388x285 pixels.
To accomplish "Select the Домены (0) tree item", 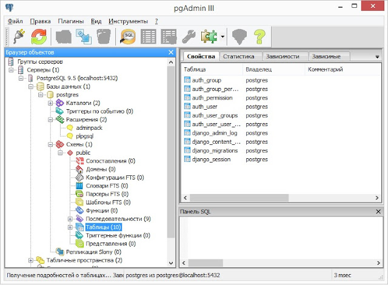I will 101,169.
